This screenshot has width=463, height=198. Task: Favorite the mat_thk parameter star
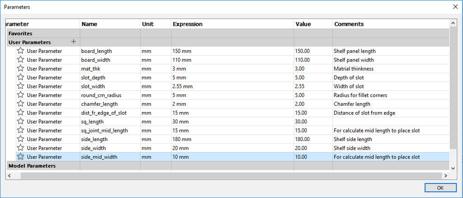20,68
